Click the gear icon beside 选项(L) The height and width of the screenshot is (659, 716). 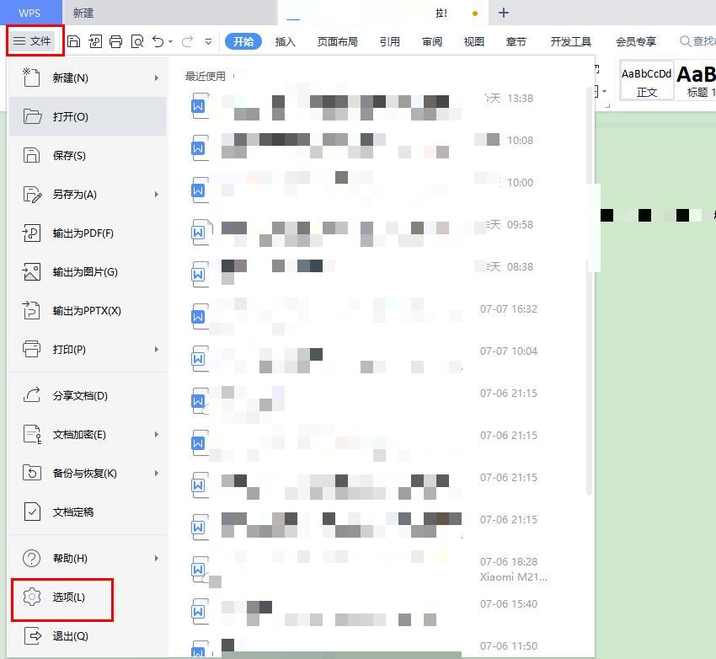[x=31, y=597]
